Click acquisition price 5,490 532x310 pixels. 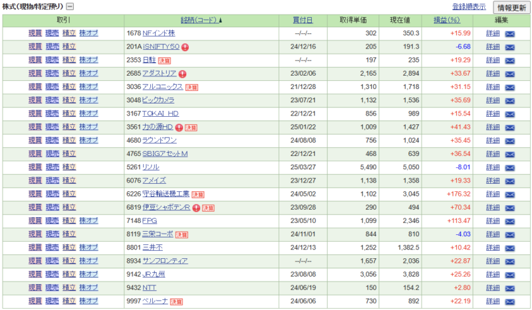click(368, 167)
